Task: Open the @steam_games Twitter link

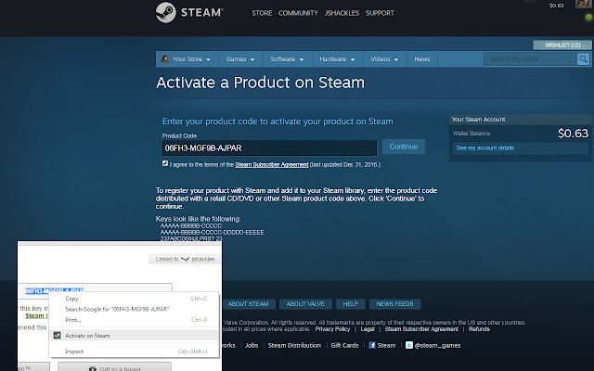Action: [437, 345]
